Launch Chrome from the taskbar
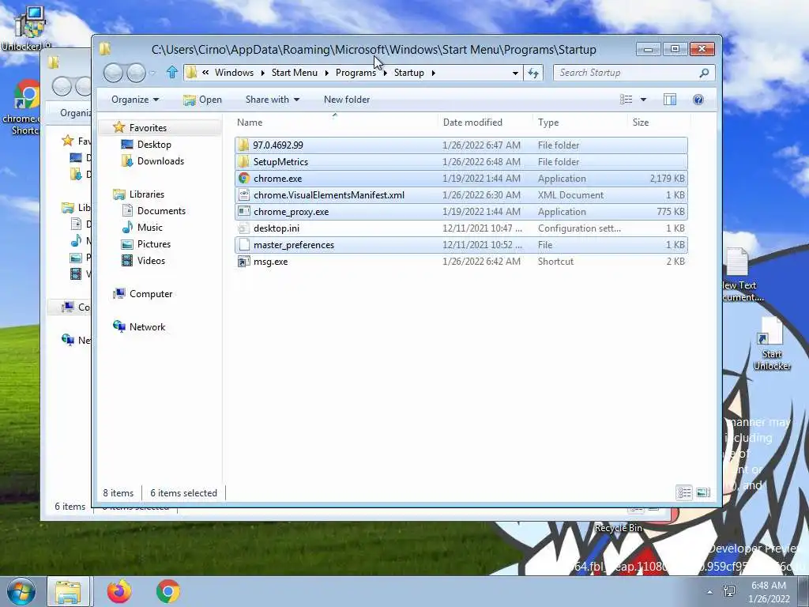 click(x=168, y=591)
